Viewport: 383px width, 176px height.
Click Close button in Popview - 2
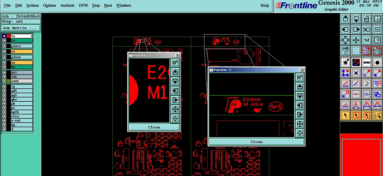point(257,142)
